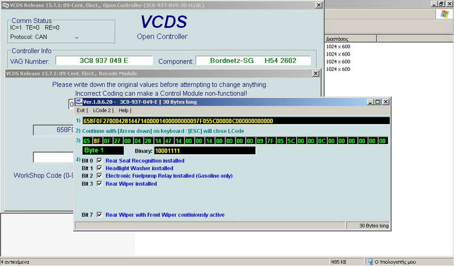This screenshot has height=266, width=454.
Task: Open the Exit menu in LCode
Action: (x=81, y=110)
